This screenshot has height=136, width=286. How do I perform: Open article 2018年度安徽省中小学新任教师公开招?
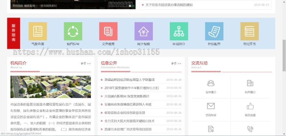click(132, 88)
